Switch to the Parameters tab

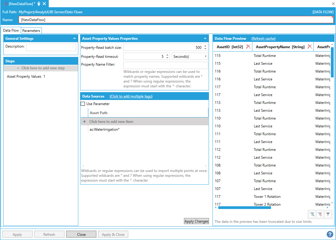31,31
